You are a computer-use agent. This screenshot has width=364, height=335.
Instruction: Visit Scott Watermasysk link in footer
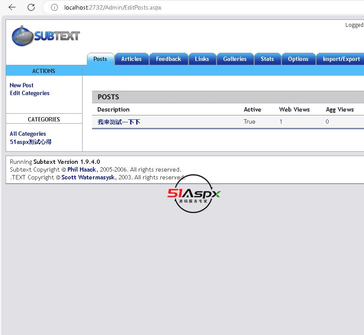click(x=88, y=177)
